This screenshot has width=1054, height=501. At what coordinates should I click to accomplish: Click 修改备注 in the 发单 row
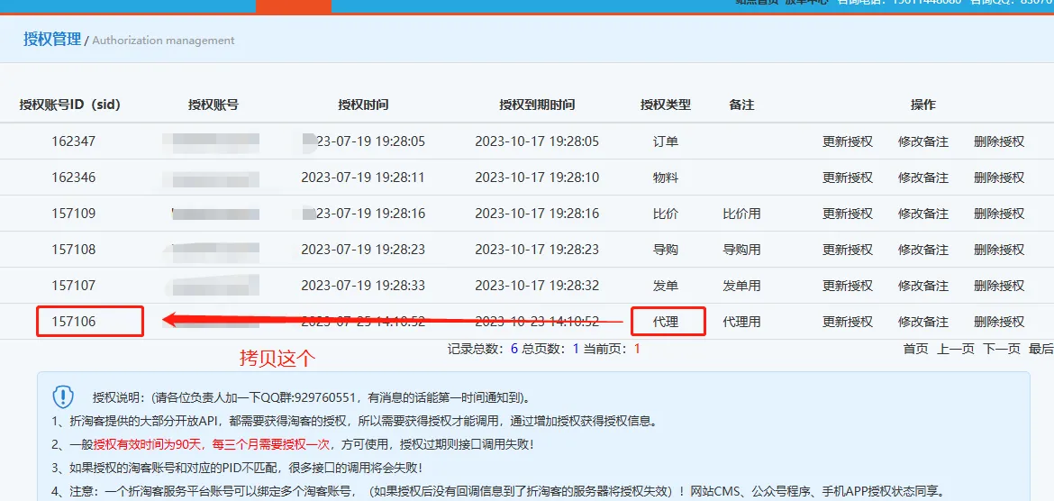922,286
